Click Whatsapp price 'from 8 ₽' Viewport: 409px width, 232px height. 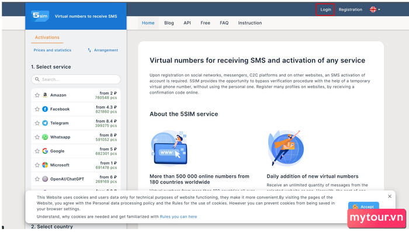108,135
